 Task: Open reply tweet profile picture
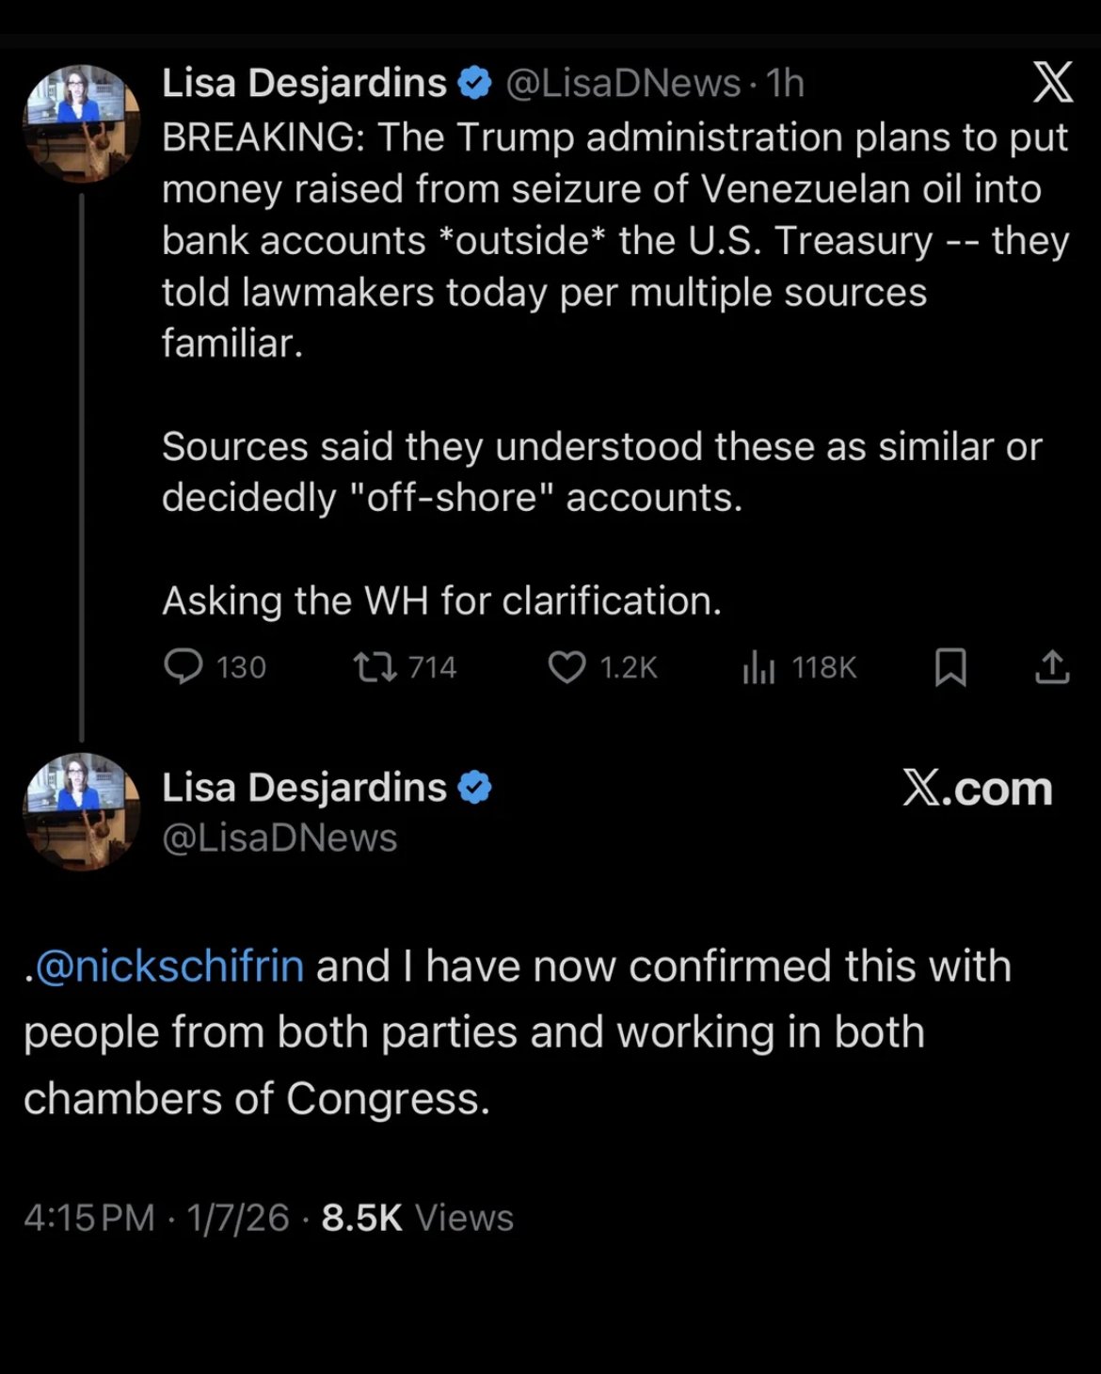pyautogui.click(x=81, y=811)
